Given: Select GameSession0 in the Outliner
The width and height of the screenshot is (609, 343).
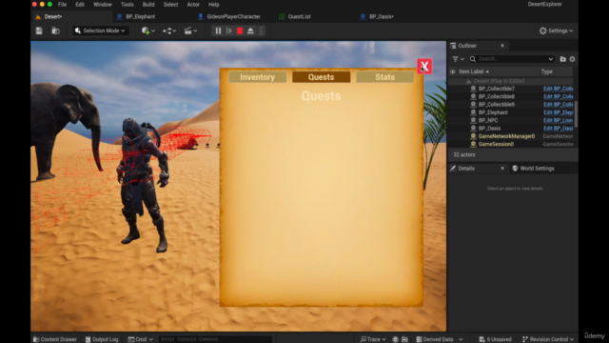Looking at the screenshot, I should (x=496, y=144).
